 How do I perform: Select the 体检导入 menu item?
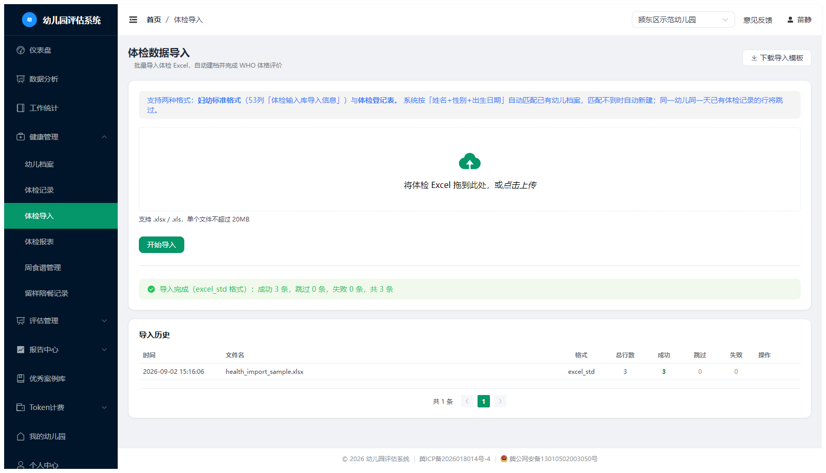61,216
